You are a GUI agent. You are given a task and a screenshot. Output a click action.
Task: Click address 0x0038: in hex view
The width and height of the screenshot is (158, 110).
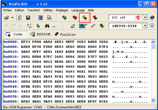[11, 77]
